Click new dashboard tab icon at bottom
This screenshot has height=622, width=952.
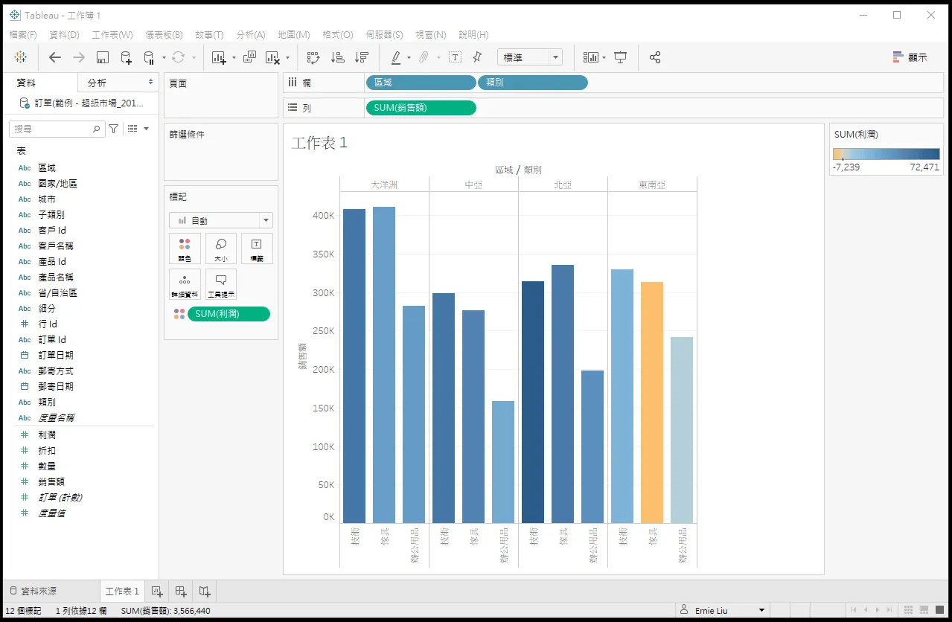point(181,591)
